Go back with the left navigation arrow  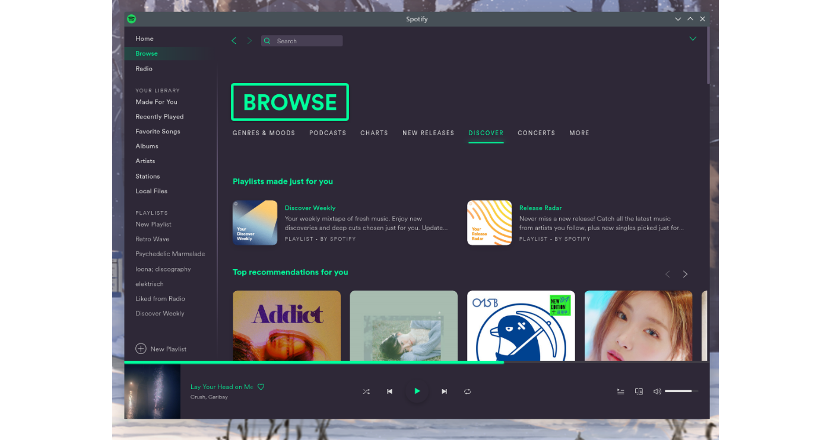click(234, 41)
